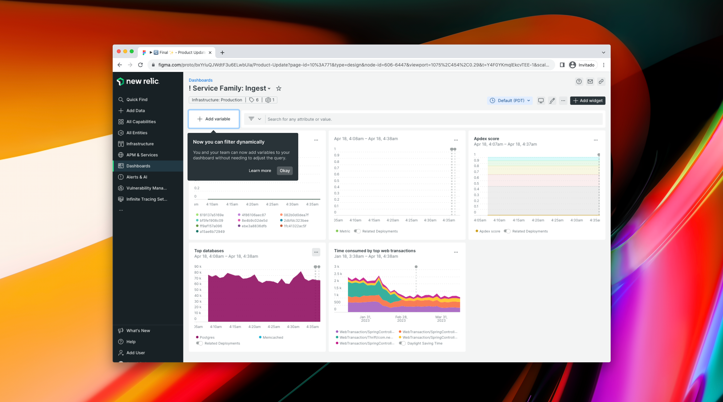This screenshot has width=723, height=402.
Task: Open tags count 6 badge
Action: point(254,100)
